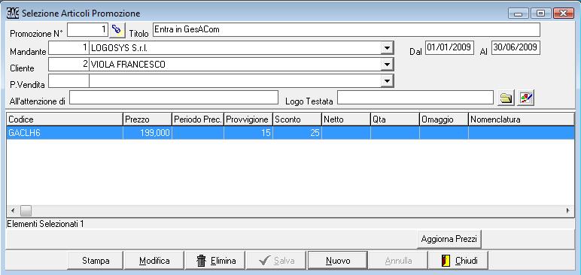Open the logo file browse folder icon
The image size is (581, 275).
(x=506, y=98)
